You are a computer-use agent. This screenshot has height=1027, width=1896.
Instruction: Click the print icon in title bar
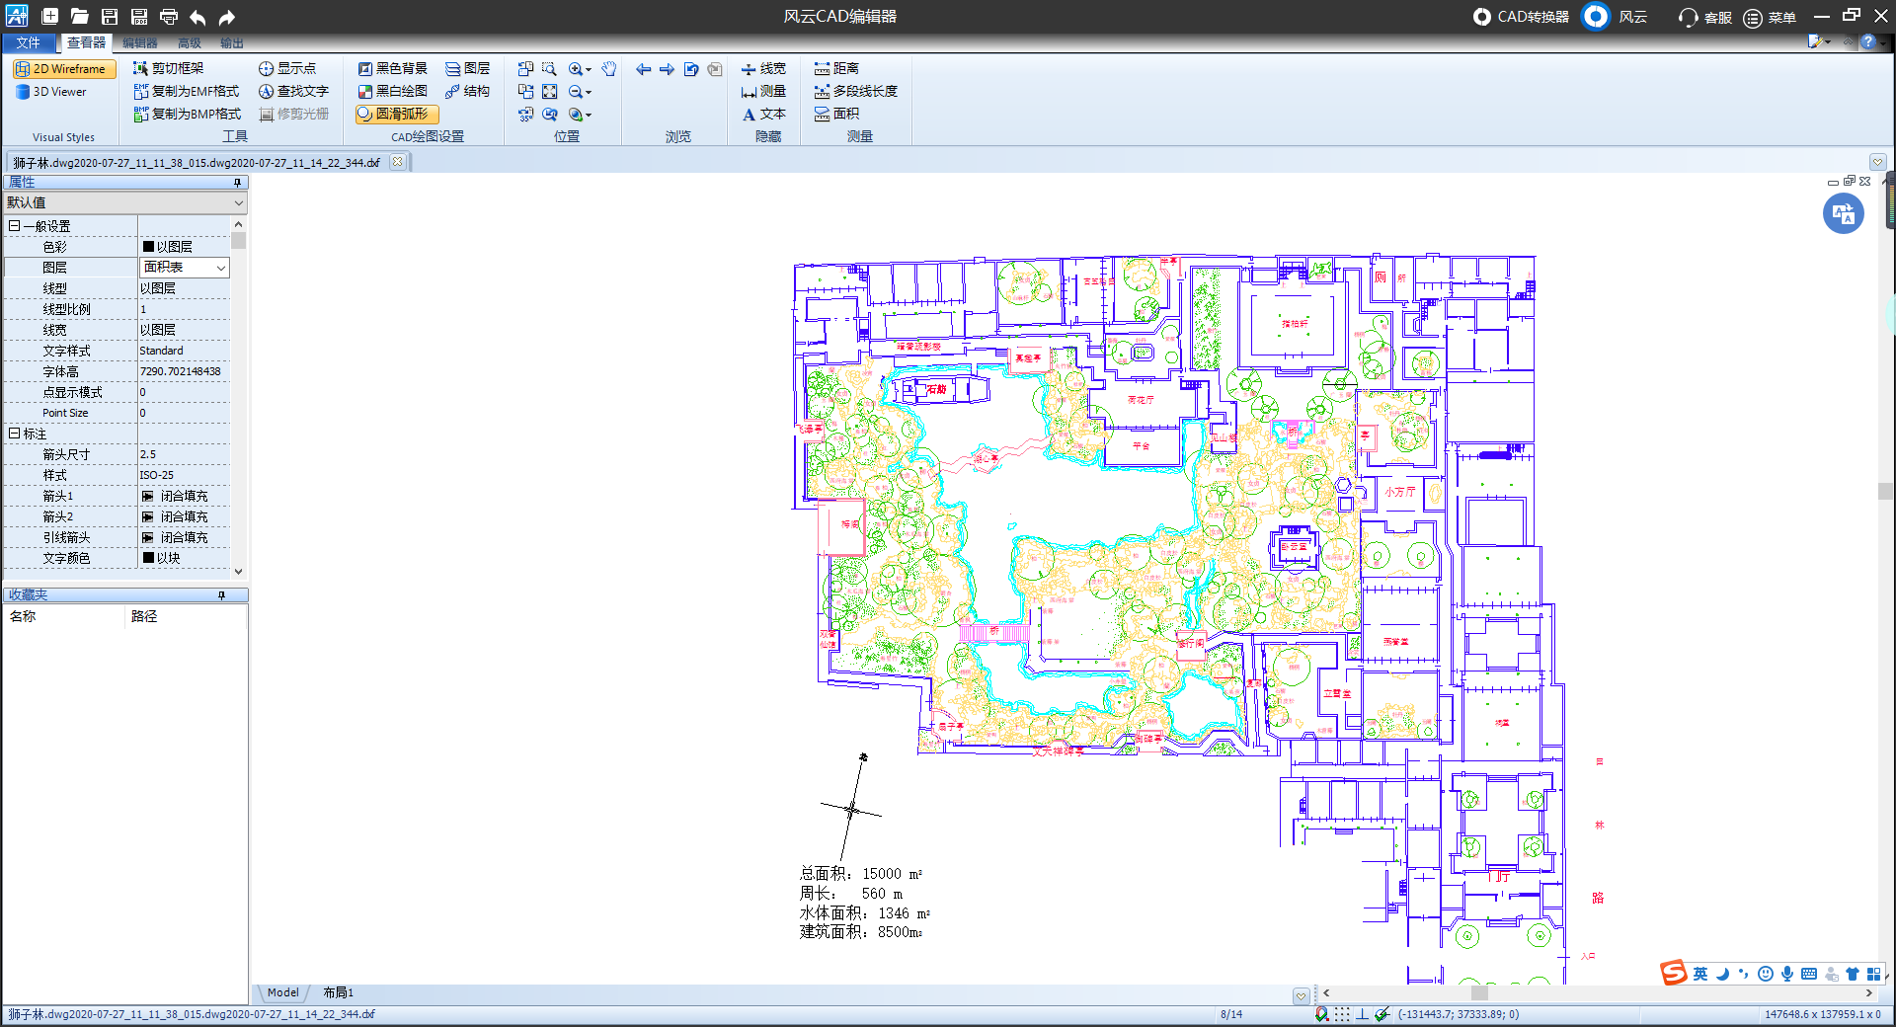point(169,17)
